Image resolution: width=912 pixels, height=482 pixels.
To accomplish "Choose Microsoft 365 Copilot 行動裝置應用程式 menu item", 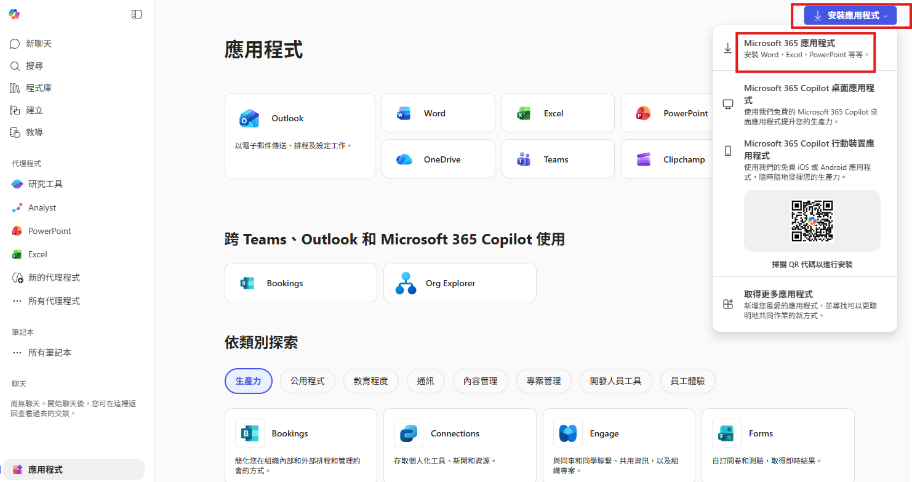I will 805,159.
